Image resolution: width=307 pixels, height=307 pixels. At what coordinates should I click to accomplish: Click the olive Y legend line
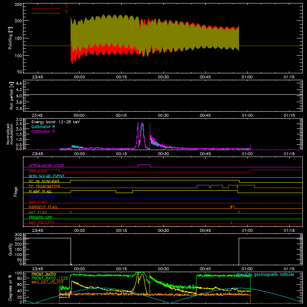[x=45, y=13]
